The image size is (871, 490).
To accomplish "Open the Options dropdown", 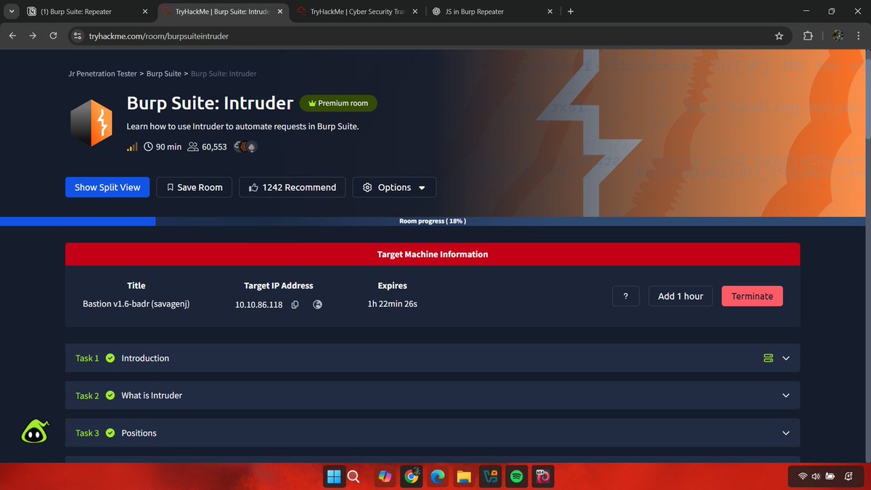I will point(394,187).
